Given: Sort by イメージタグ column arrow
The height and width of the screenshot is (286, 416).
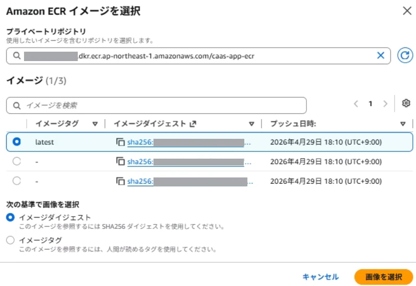Looking at the screenshot, I should point(95,124).
